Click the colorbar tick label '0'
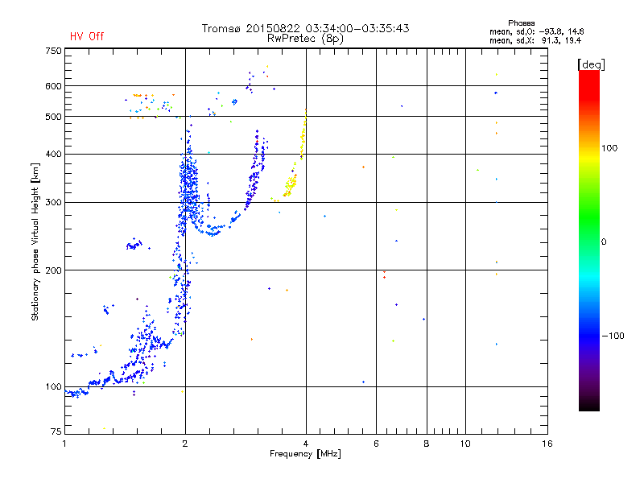The width and height of the screenshot is (644, 483). [x=604, y=242]
